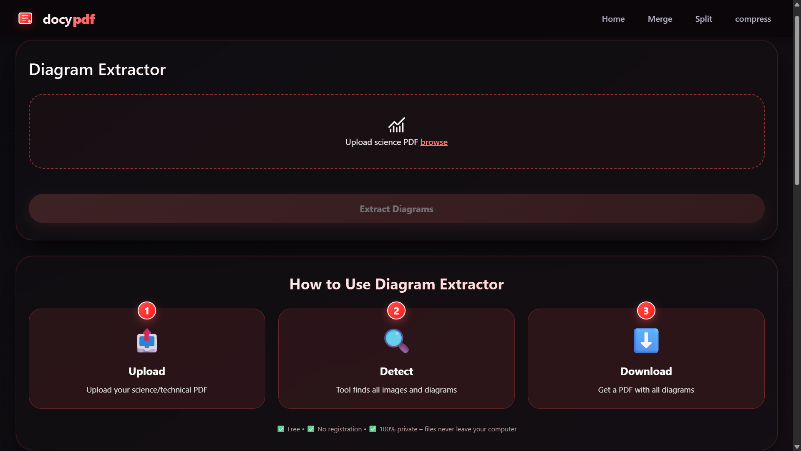Select the compress navigation entry

click(x=753, y=19)
